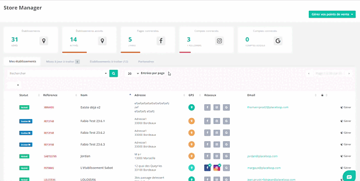Click the Google icon in the stats card
Image resolution: width=360 pixels, height=181 pixels.
(278, 41)
